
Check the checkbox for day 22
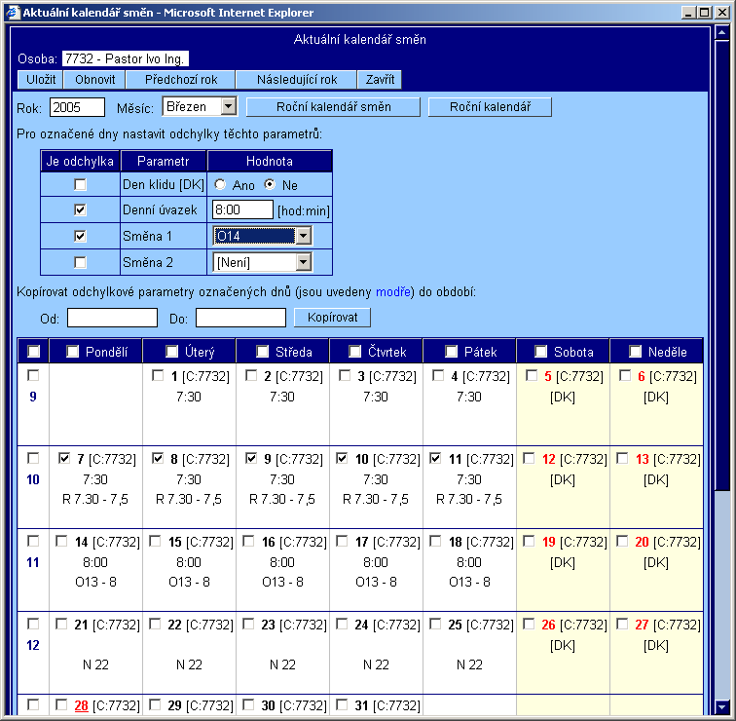[x=155, y=624]
